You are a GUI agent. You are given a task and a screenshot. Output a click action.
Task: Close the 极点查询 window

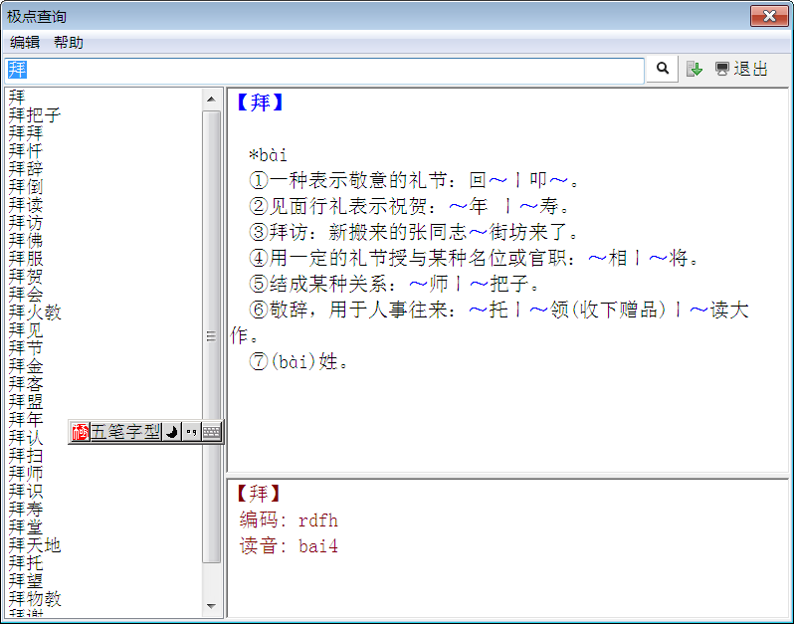769,16
